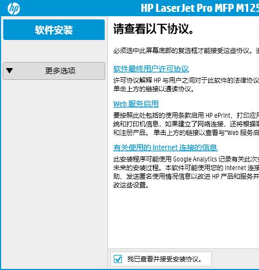Screen dimensions: 259x270
Task: Click the 我已查看并接受安装协议 checkbox label
Action: click(x=165, y=259)
